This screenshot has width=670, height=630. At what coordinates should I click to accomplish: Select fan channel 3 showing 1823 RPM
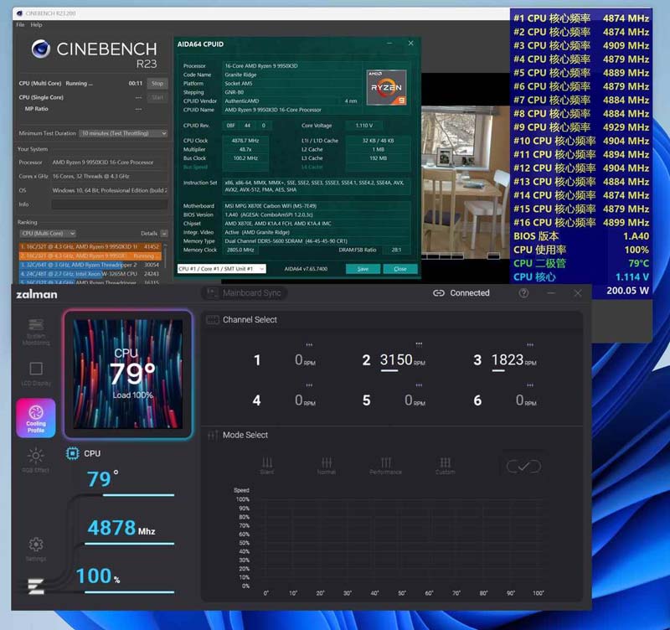tap(504, 360)
